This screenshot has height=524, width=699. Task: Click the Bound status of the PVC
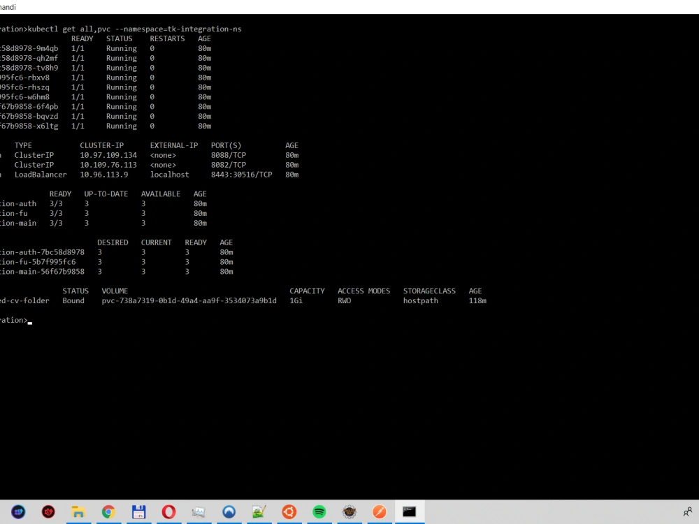pyautogui.click(x=73, y=300)
